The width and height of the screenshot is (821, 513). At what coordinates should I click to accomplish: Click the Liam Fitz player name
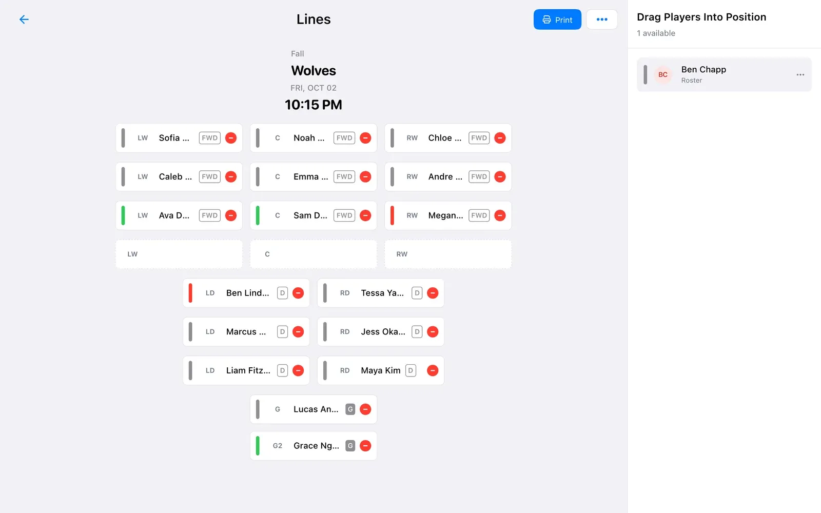tap(248, 370)
